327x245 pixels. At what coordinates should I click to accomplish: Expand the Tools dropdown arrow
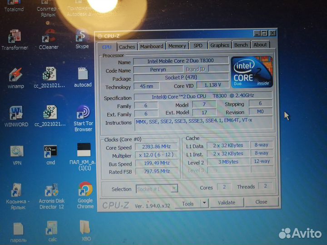[x=204, y=203]
